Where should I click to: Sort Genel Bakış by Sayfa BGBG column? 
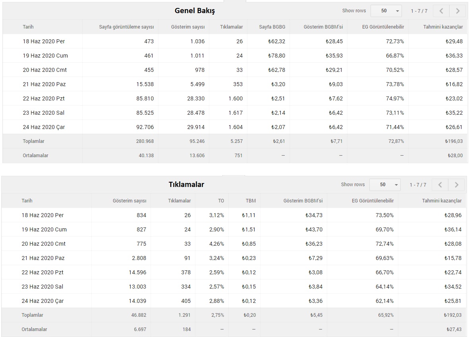coord(272,27)
